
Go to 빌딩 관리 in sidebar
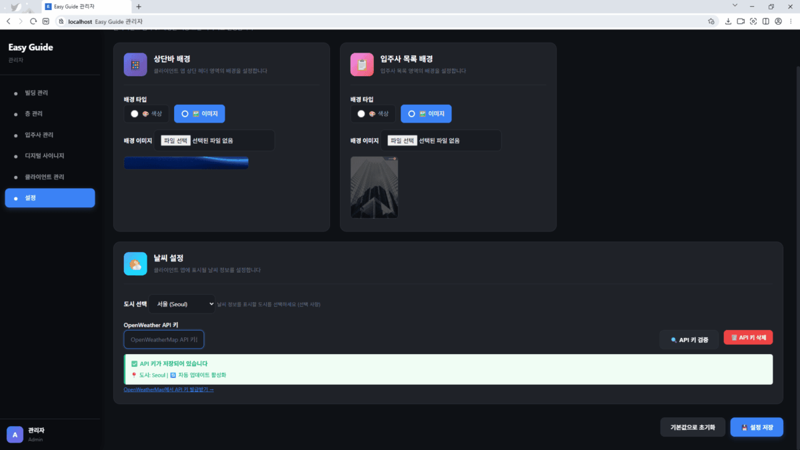(x=36, y=93)
